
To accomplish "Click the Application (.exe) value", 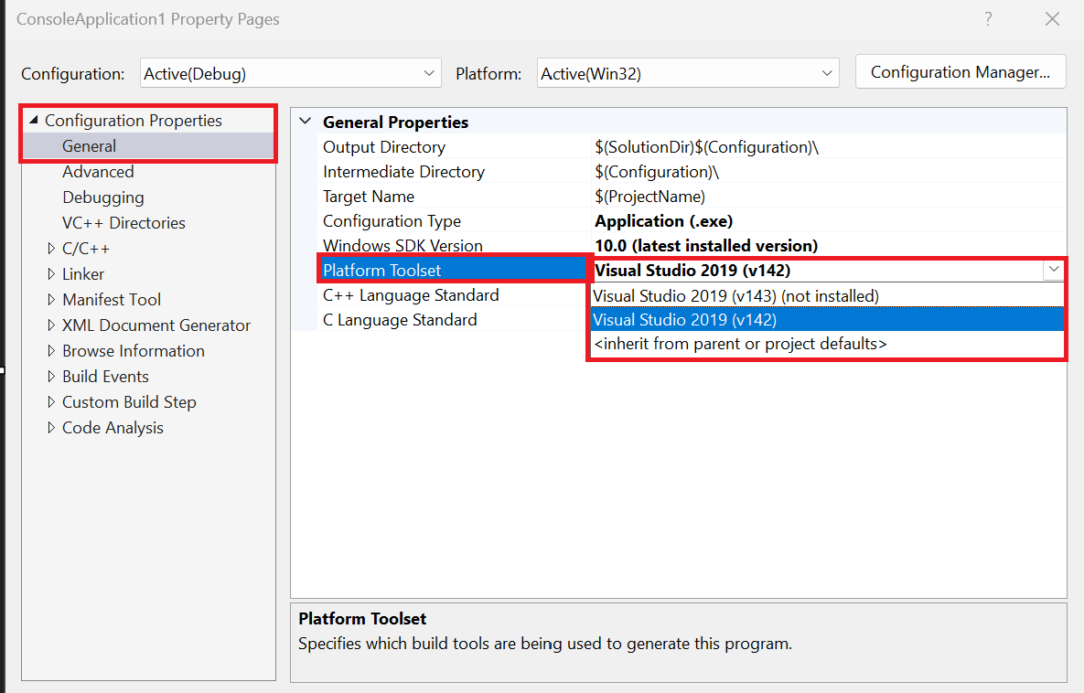I will [664, 221].
